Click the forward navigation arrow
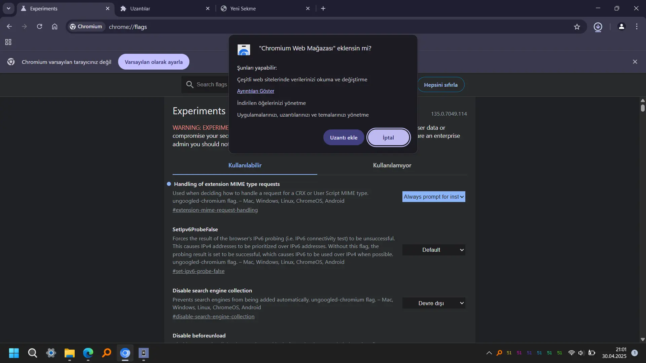The width and height of the screenshot is (646, 363). click(x=24, y=27)
